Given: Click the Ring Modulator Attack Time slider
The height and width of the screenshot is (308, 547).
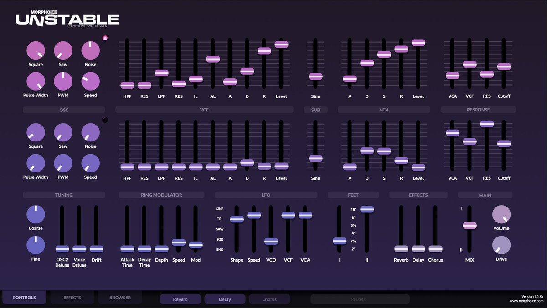Looking at the screenshot, I should click(x=127, y=249).
